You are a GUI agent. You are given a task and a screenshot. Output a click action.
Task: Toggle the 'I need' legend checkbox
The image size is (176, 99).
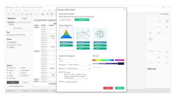point(65,72)
